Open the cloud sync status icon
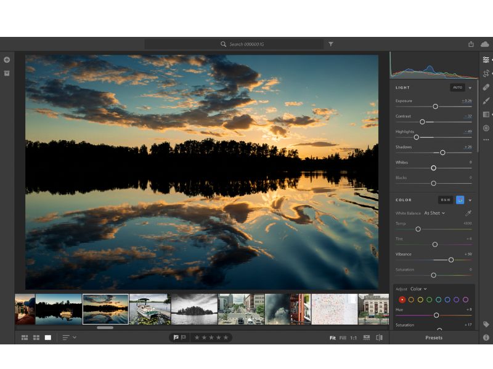This screenshot has height=369, width=493. tap(485, 44)
